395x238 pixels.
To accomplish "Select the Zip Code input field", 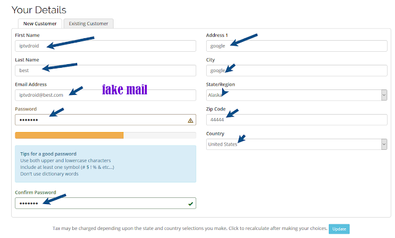I will click(296, 120).
